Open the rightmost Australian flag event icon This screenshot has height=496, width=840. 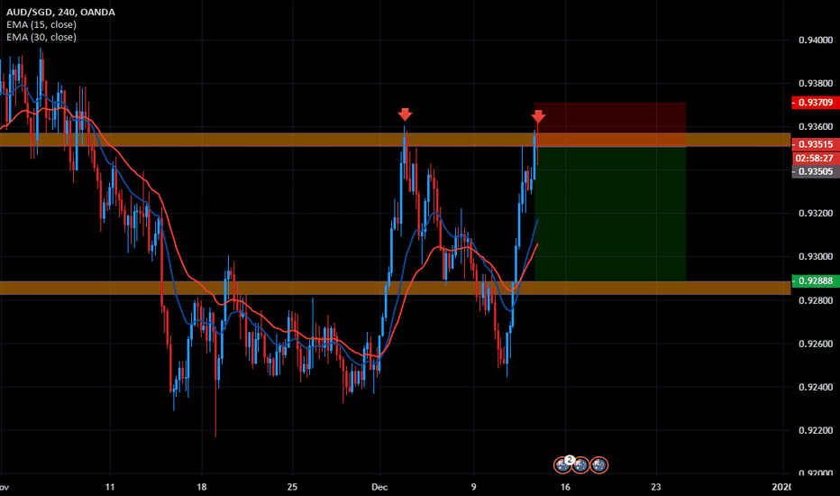click(x=599, y=465)
